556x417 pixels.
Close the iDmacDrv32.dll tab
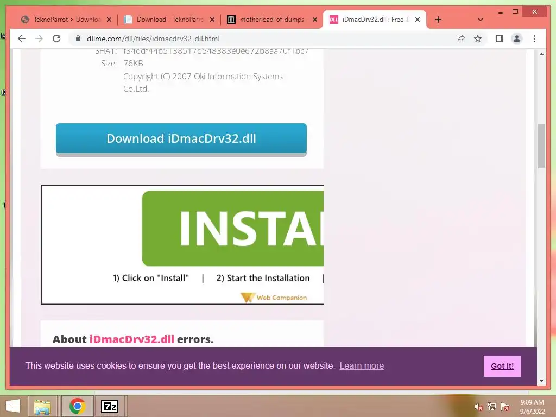click(418, 20)
